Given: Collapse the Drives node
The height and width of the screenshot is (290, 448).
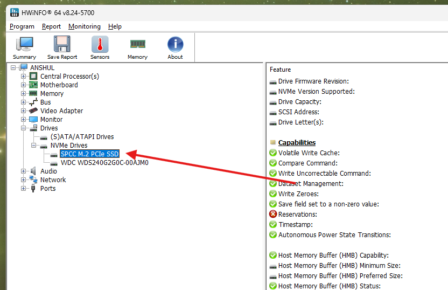Looking at the screenshot, I should tap(24, 128).
